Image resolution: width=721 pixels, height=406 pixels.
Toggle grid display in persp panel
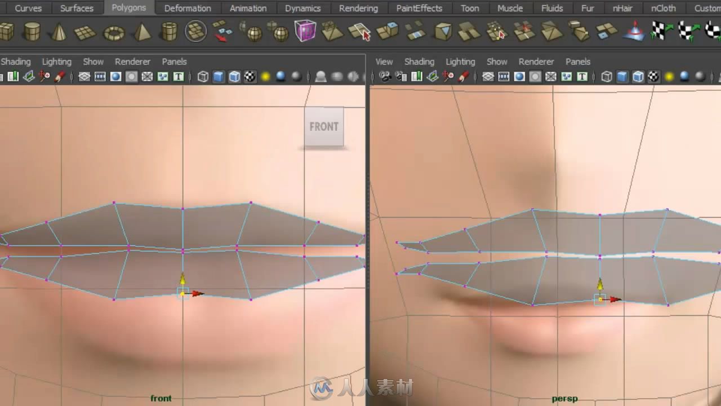(488, 77)
